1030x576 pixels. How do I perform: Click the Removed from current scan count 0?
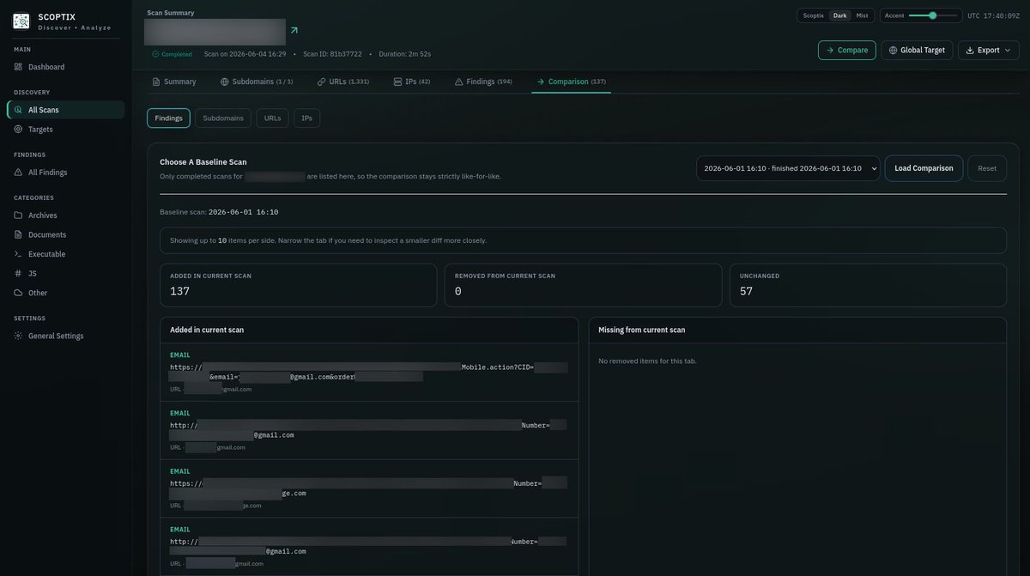point(458,291)
